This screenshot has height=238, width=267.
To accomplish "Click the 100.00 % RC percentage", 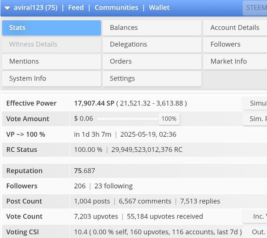I will click(88, 150).
